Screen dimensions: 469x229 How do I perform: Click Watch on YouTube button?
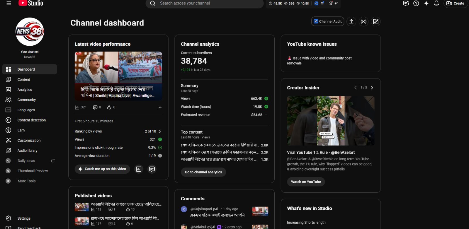[306, 182]
